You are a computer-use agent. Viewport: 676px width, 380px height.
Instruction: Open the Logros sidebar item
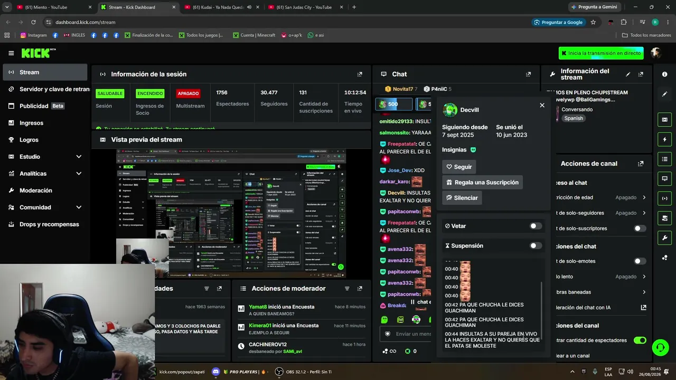(x=45, y=140)
